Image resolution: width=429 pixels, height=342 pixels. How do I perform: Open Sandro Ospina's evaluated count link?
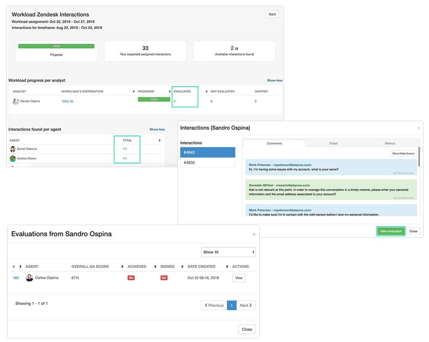click(174, 101)
